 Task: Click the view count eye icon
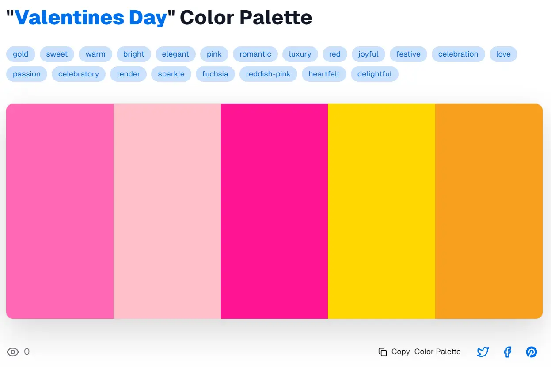(x=12, y=352)
